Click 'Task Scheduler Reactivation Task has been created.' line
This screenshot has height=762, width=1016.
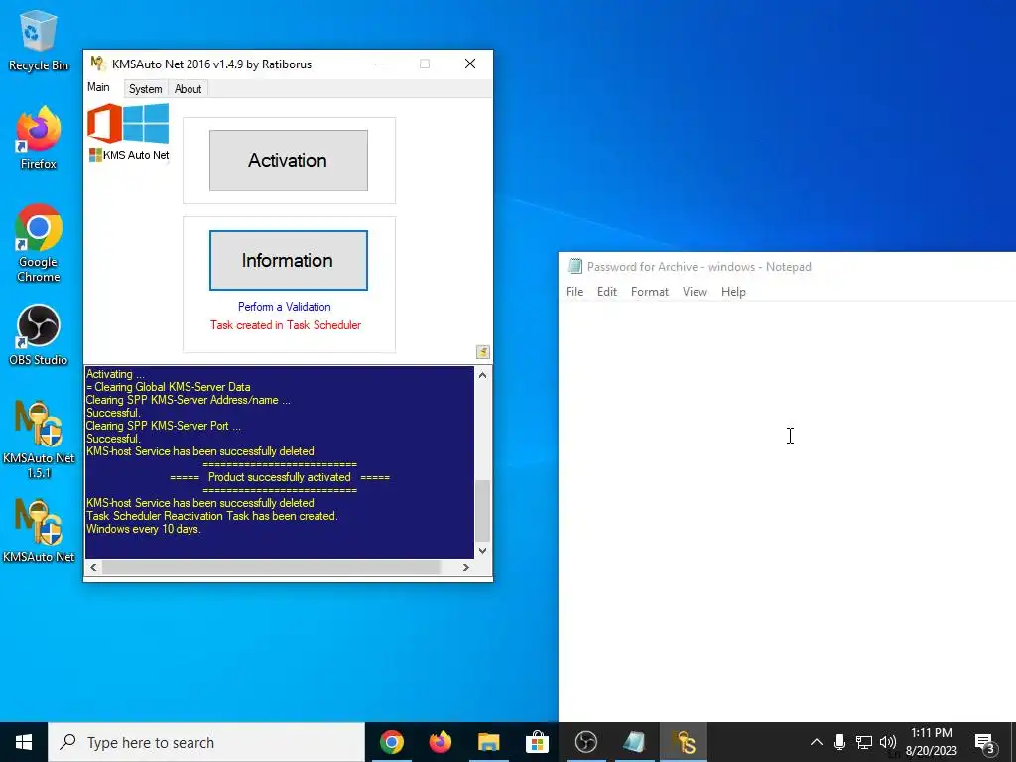point(212,516)
